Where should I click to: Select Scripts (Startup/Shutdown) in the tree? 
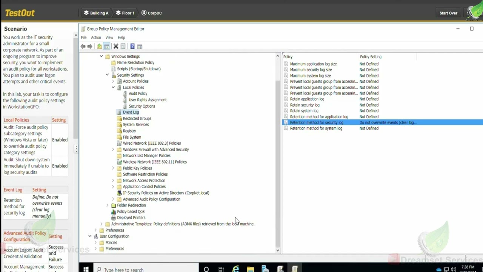(139, 69)
